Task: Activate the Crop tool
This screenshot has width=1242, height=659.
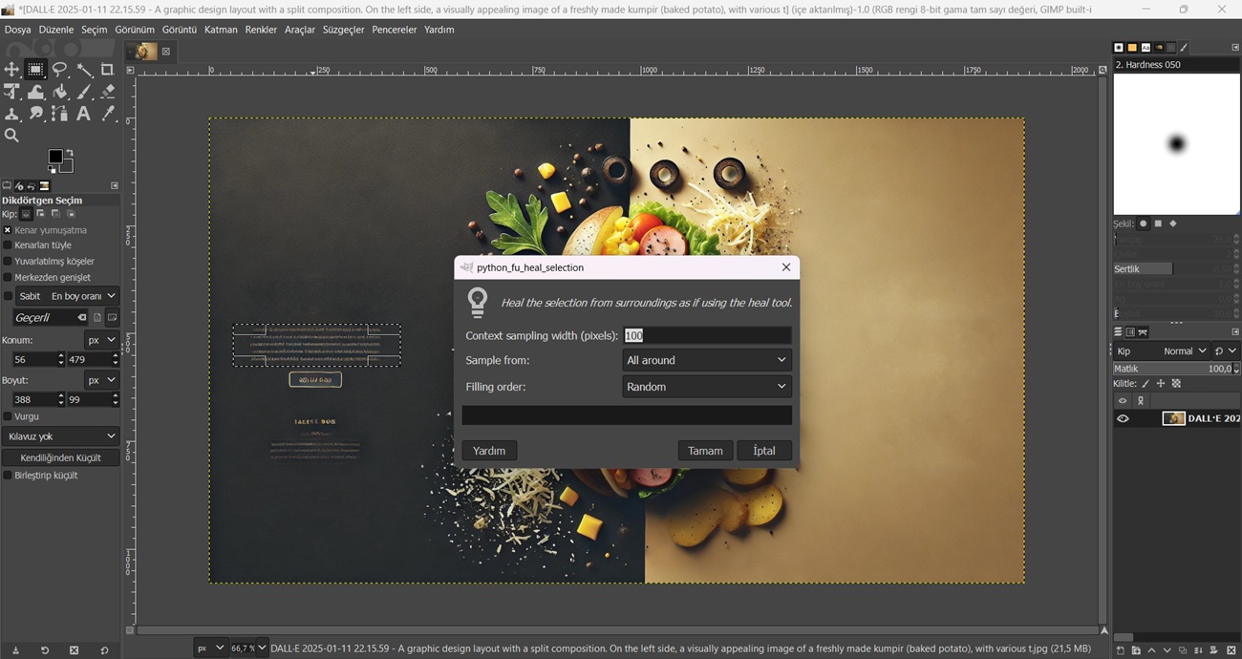Action: pyautogui.click(x=108, y=70)
